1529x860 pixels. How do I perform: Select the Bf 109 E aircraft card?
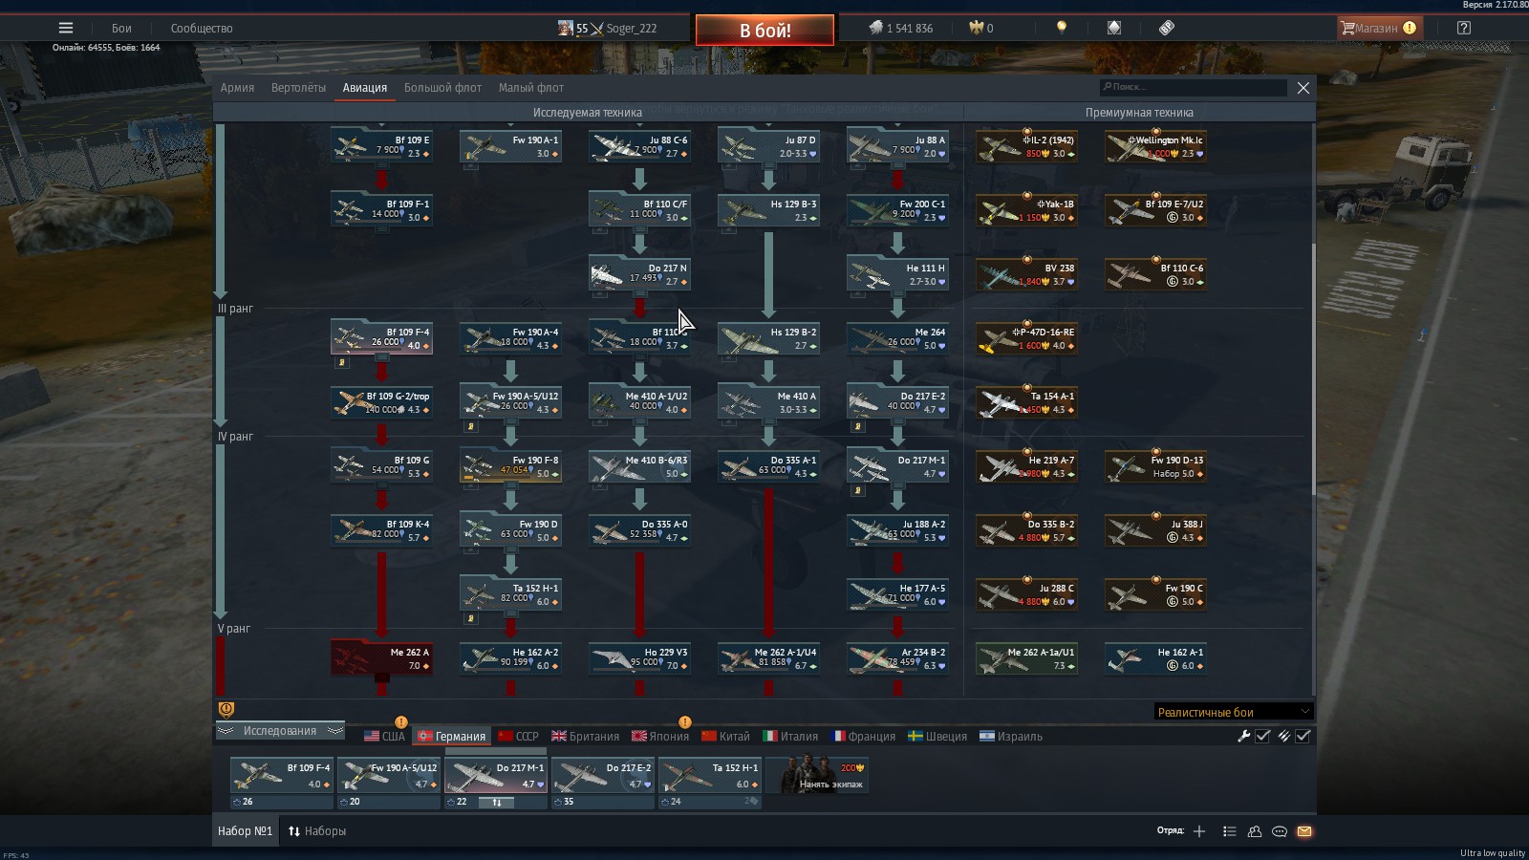coord(381,146)
